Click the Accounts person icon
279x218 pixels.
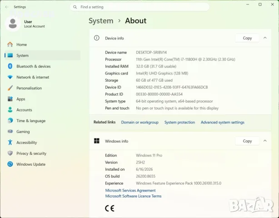point(10,110)
